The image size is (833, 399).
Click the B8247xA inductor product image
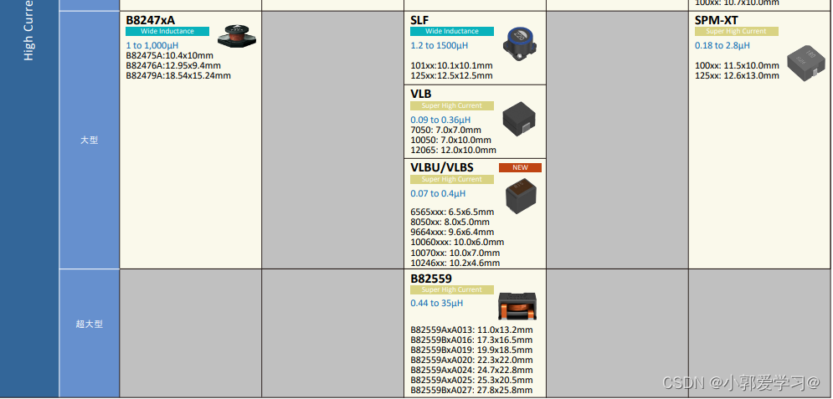tap(237, 36)
